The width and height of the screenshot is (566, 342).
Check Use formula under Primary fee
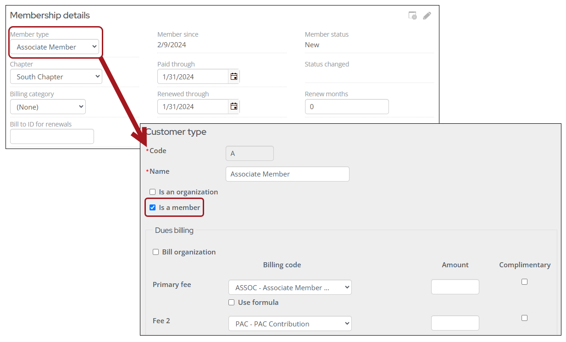(232, 302)
